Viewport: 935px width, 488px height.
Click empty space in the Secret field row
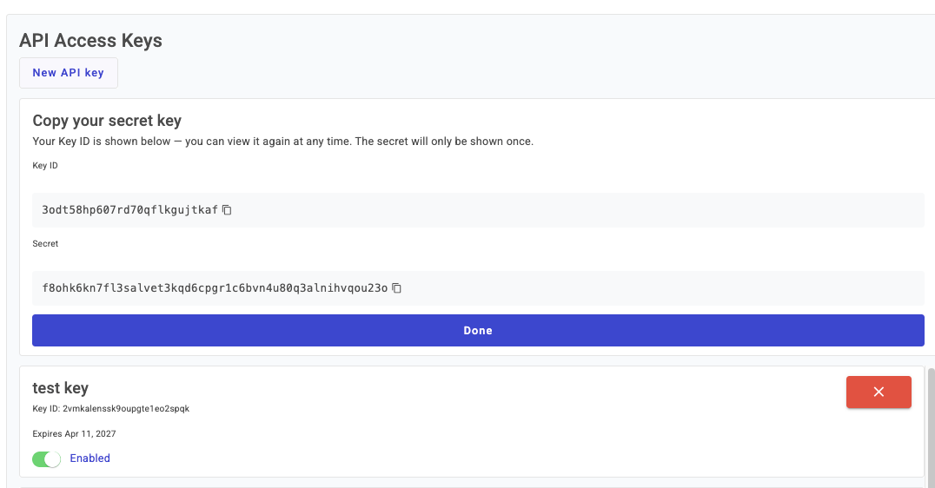coord(662,288)
